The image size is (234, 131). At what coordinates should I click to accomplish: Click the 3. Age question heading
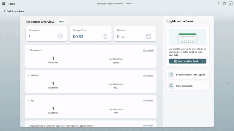(31, 100)
